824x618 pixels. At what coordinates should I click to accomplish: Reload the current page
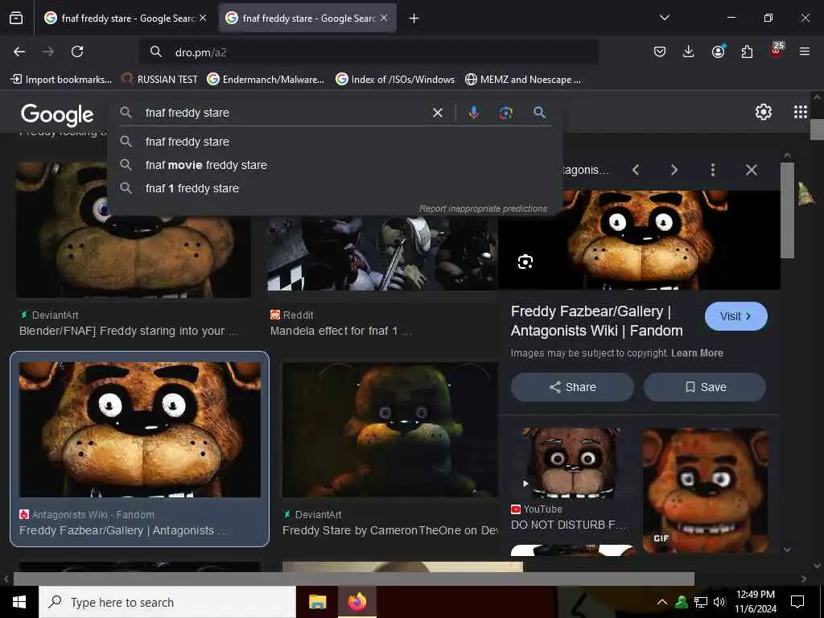click(x=77, y=51)
